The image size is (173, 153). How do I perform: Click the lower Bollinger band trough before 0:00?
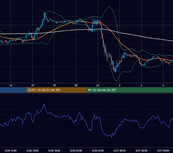point(116,81)
